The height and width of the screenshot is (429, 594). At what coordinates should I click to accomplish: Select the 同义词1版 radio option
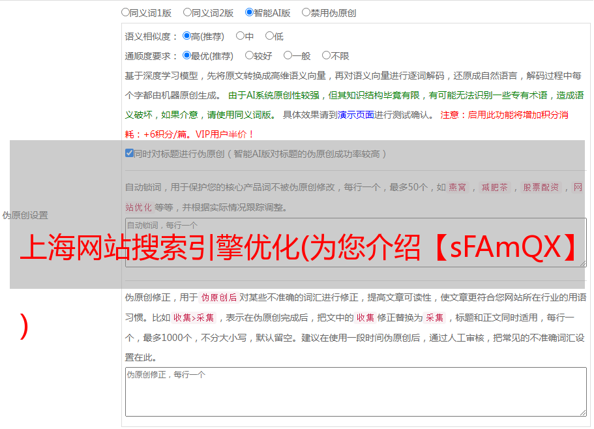coord(125,12)
